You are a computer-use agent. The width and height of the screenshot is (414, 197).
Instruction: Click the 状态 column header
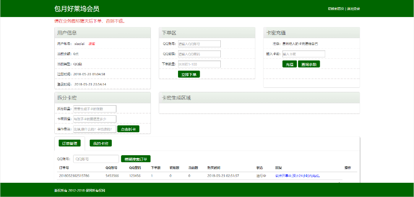coord(259,168)
